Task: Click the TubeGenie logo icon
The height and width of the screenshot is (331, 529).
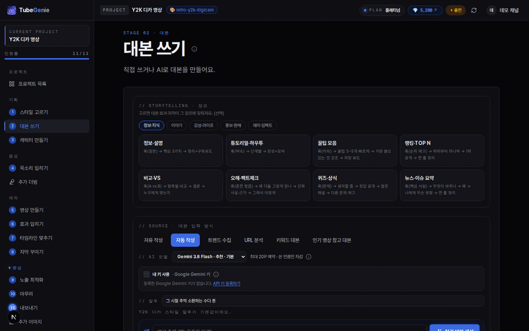Action: pyautogui.click(x=12, y=10)
